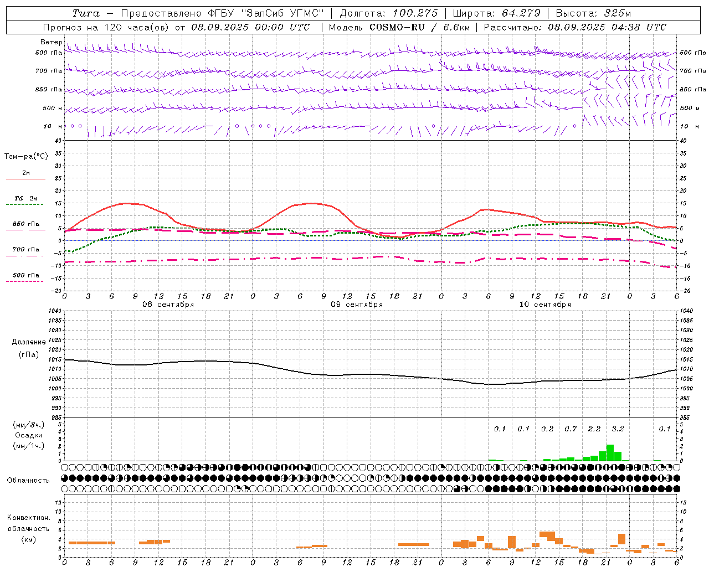Click the station name Tura in the title
The width and height of the screenshot is (709, 567).
pos(86,13)
